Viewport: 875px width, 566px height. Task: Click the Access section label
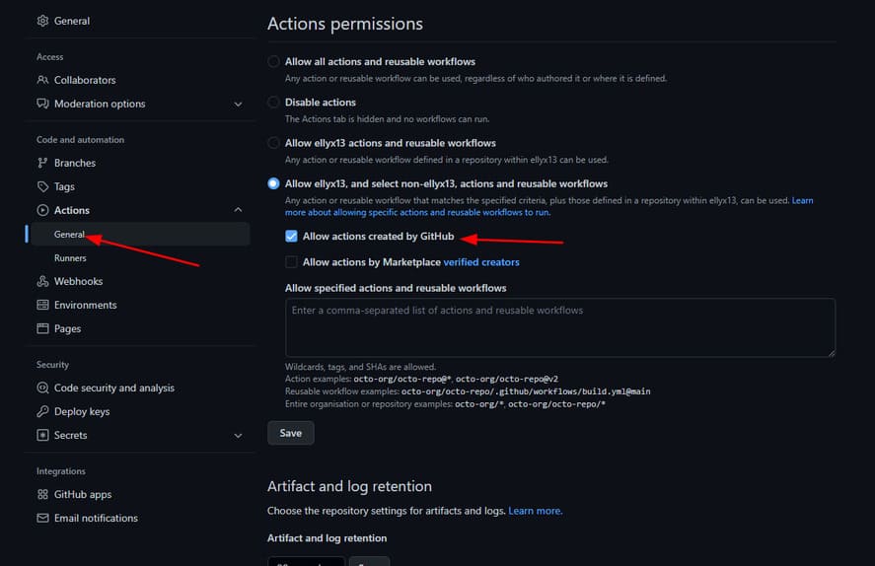[49, 57]
